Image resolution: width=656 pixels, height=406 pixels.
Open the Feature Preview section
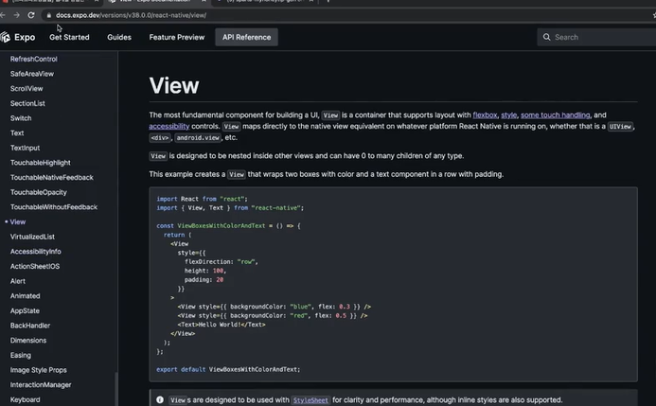coord(177,37)
